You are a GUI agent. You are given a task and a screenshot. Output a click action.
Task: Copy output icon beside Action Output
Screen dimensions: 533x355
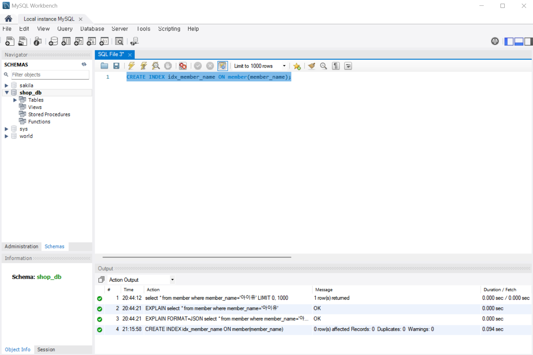click(101, 279)
